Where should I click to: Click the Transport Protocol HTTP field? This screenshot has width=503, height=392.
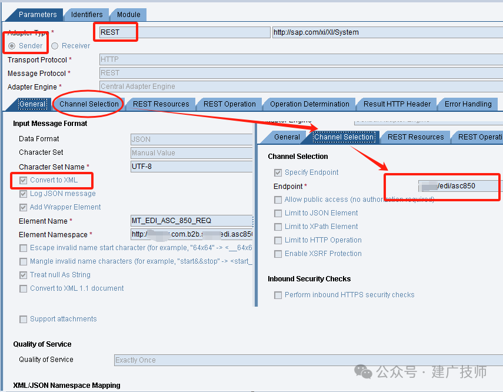[301, 59]
